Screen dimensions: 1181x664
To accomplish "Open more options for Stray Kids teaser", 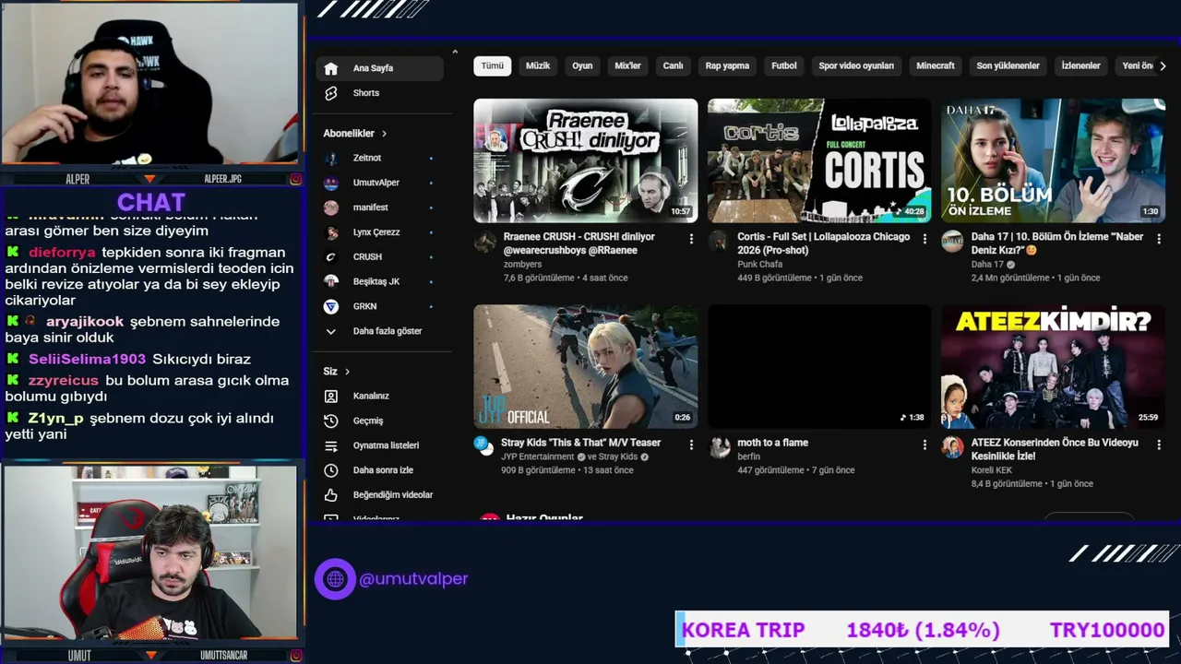I will [x=691, y=445].
